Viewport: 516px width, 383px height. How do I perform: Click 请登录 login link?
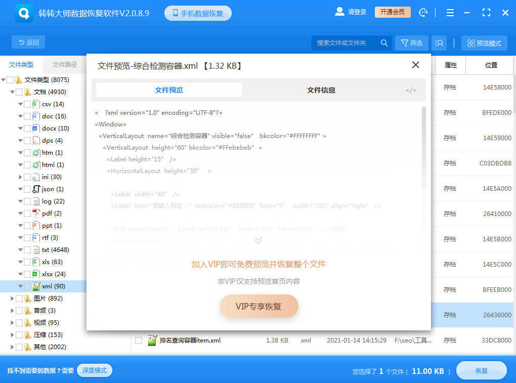pyautogui.click(x=357, y=12)
